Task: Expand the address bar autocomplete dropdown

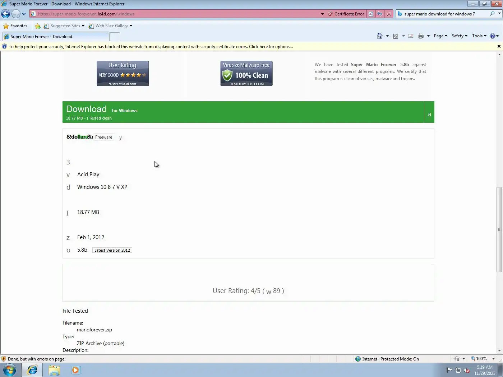Action: click(x=322, y=14)
